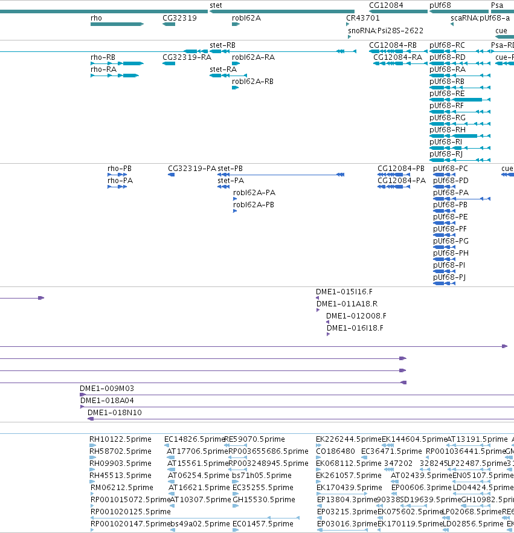
Task: Select scaRNA:pUf68-a label
Action: click(480, 18)
